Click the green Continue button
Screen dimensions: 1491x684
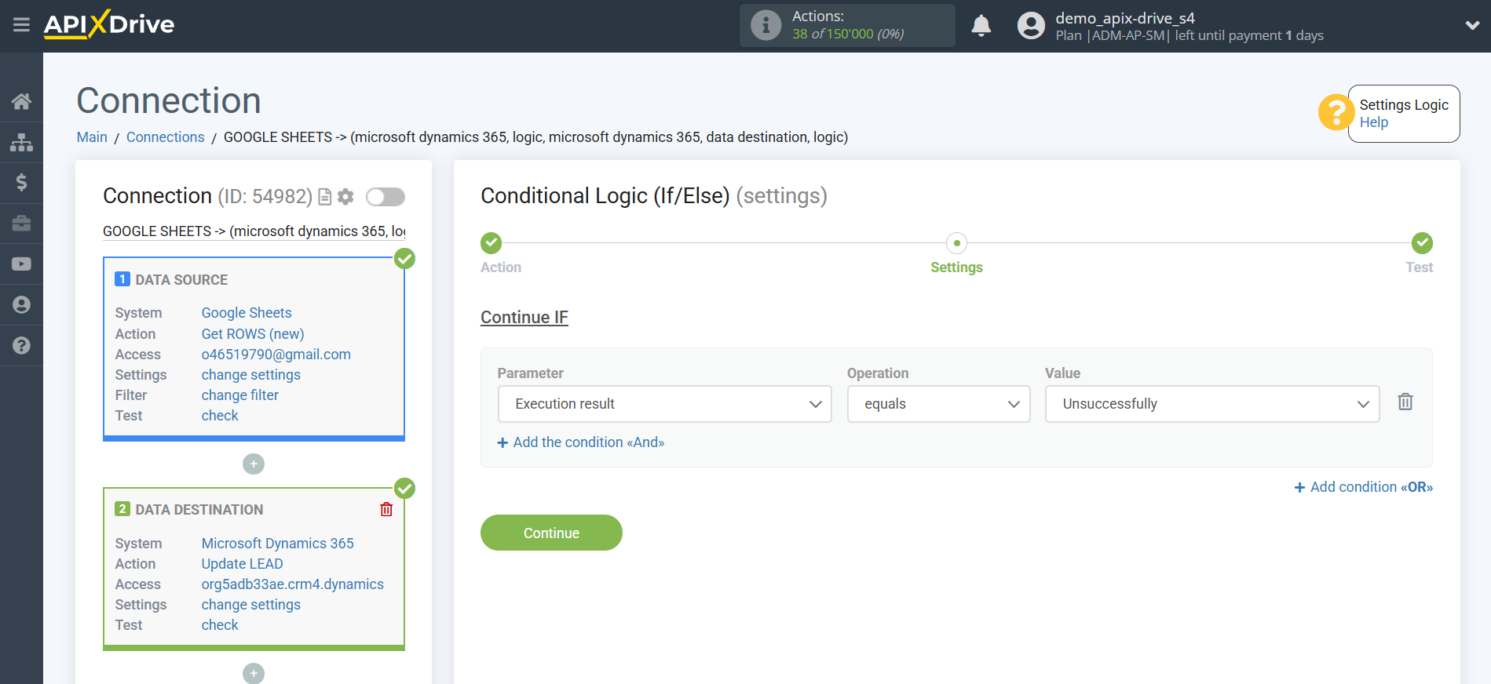(x=551, y=533)
